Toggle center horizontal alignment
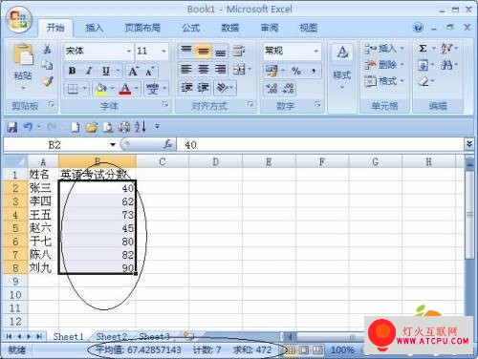The image size is (478, 359). pos(204,70)
